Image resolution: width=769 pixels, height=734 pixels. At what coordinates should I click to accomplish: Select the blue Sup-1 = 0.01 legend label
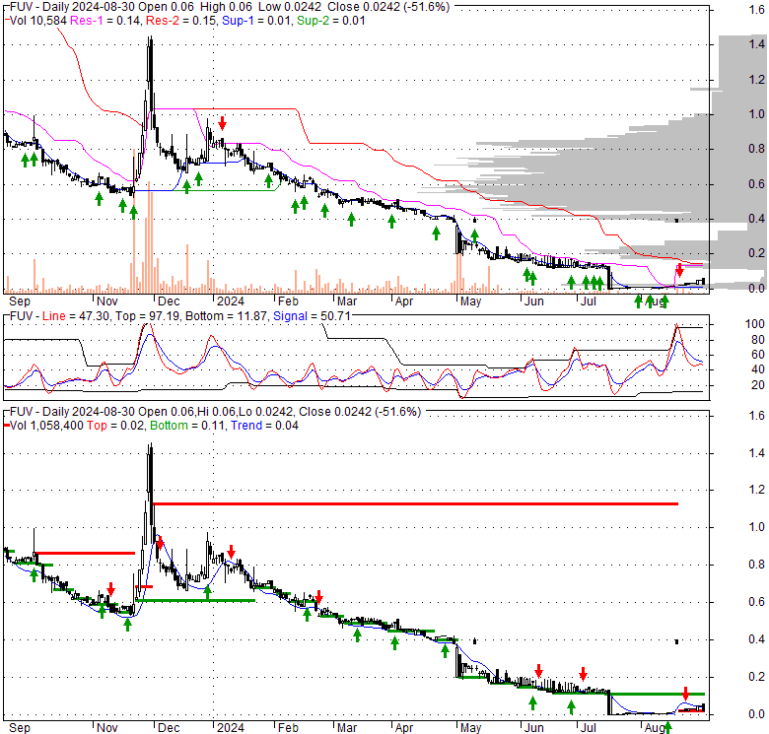[256, 21]
